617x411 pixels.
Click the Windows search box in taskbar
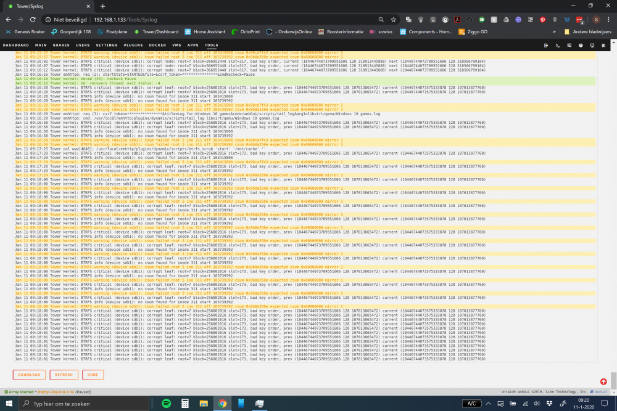[84, 404]
